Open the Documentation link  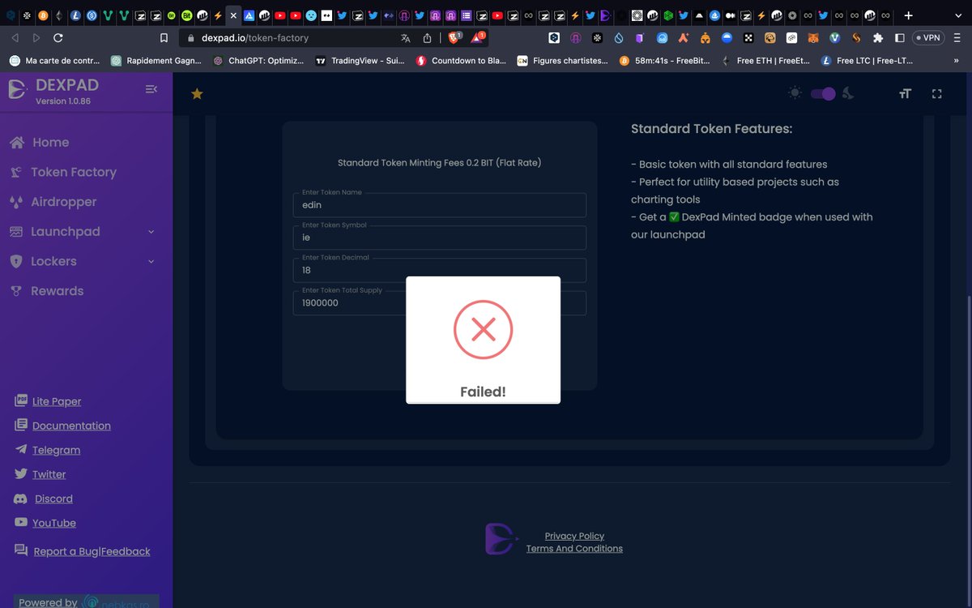click(x=71, y=426)
